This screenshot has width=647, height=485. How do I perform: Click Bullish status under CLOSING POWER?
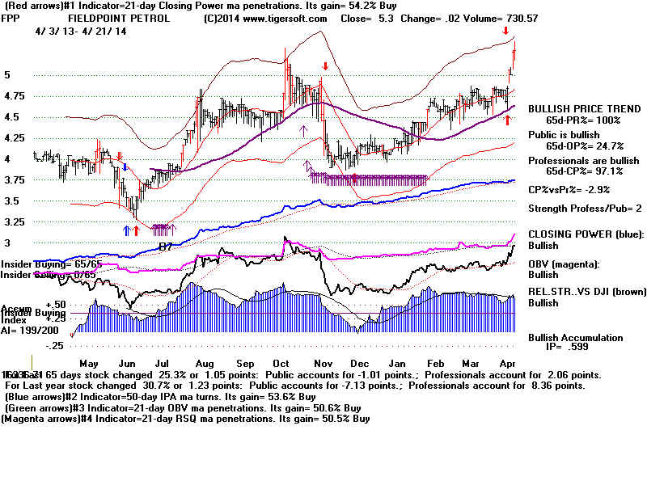pos(543,246)
